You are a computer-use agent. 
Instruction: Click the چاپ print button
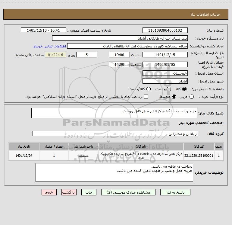pyautogui.click(x=89, y=192)
